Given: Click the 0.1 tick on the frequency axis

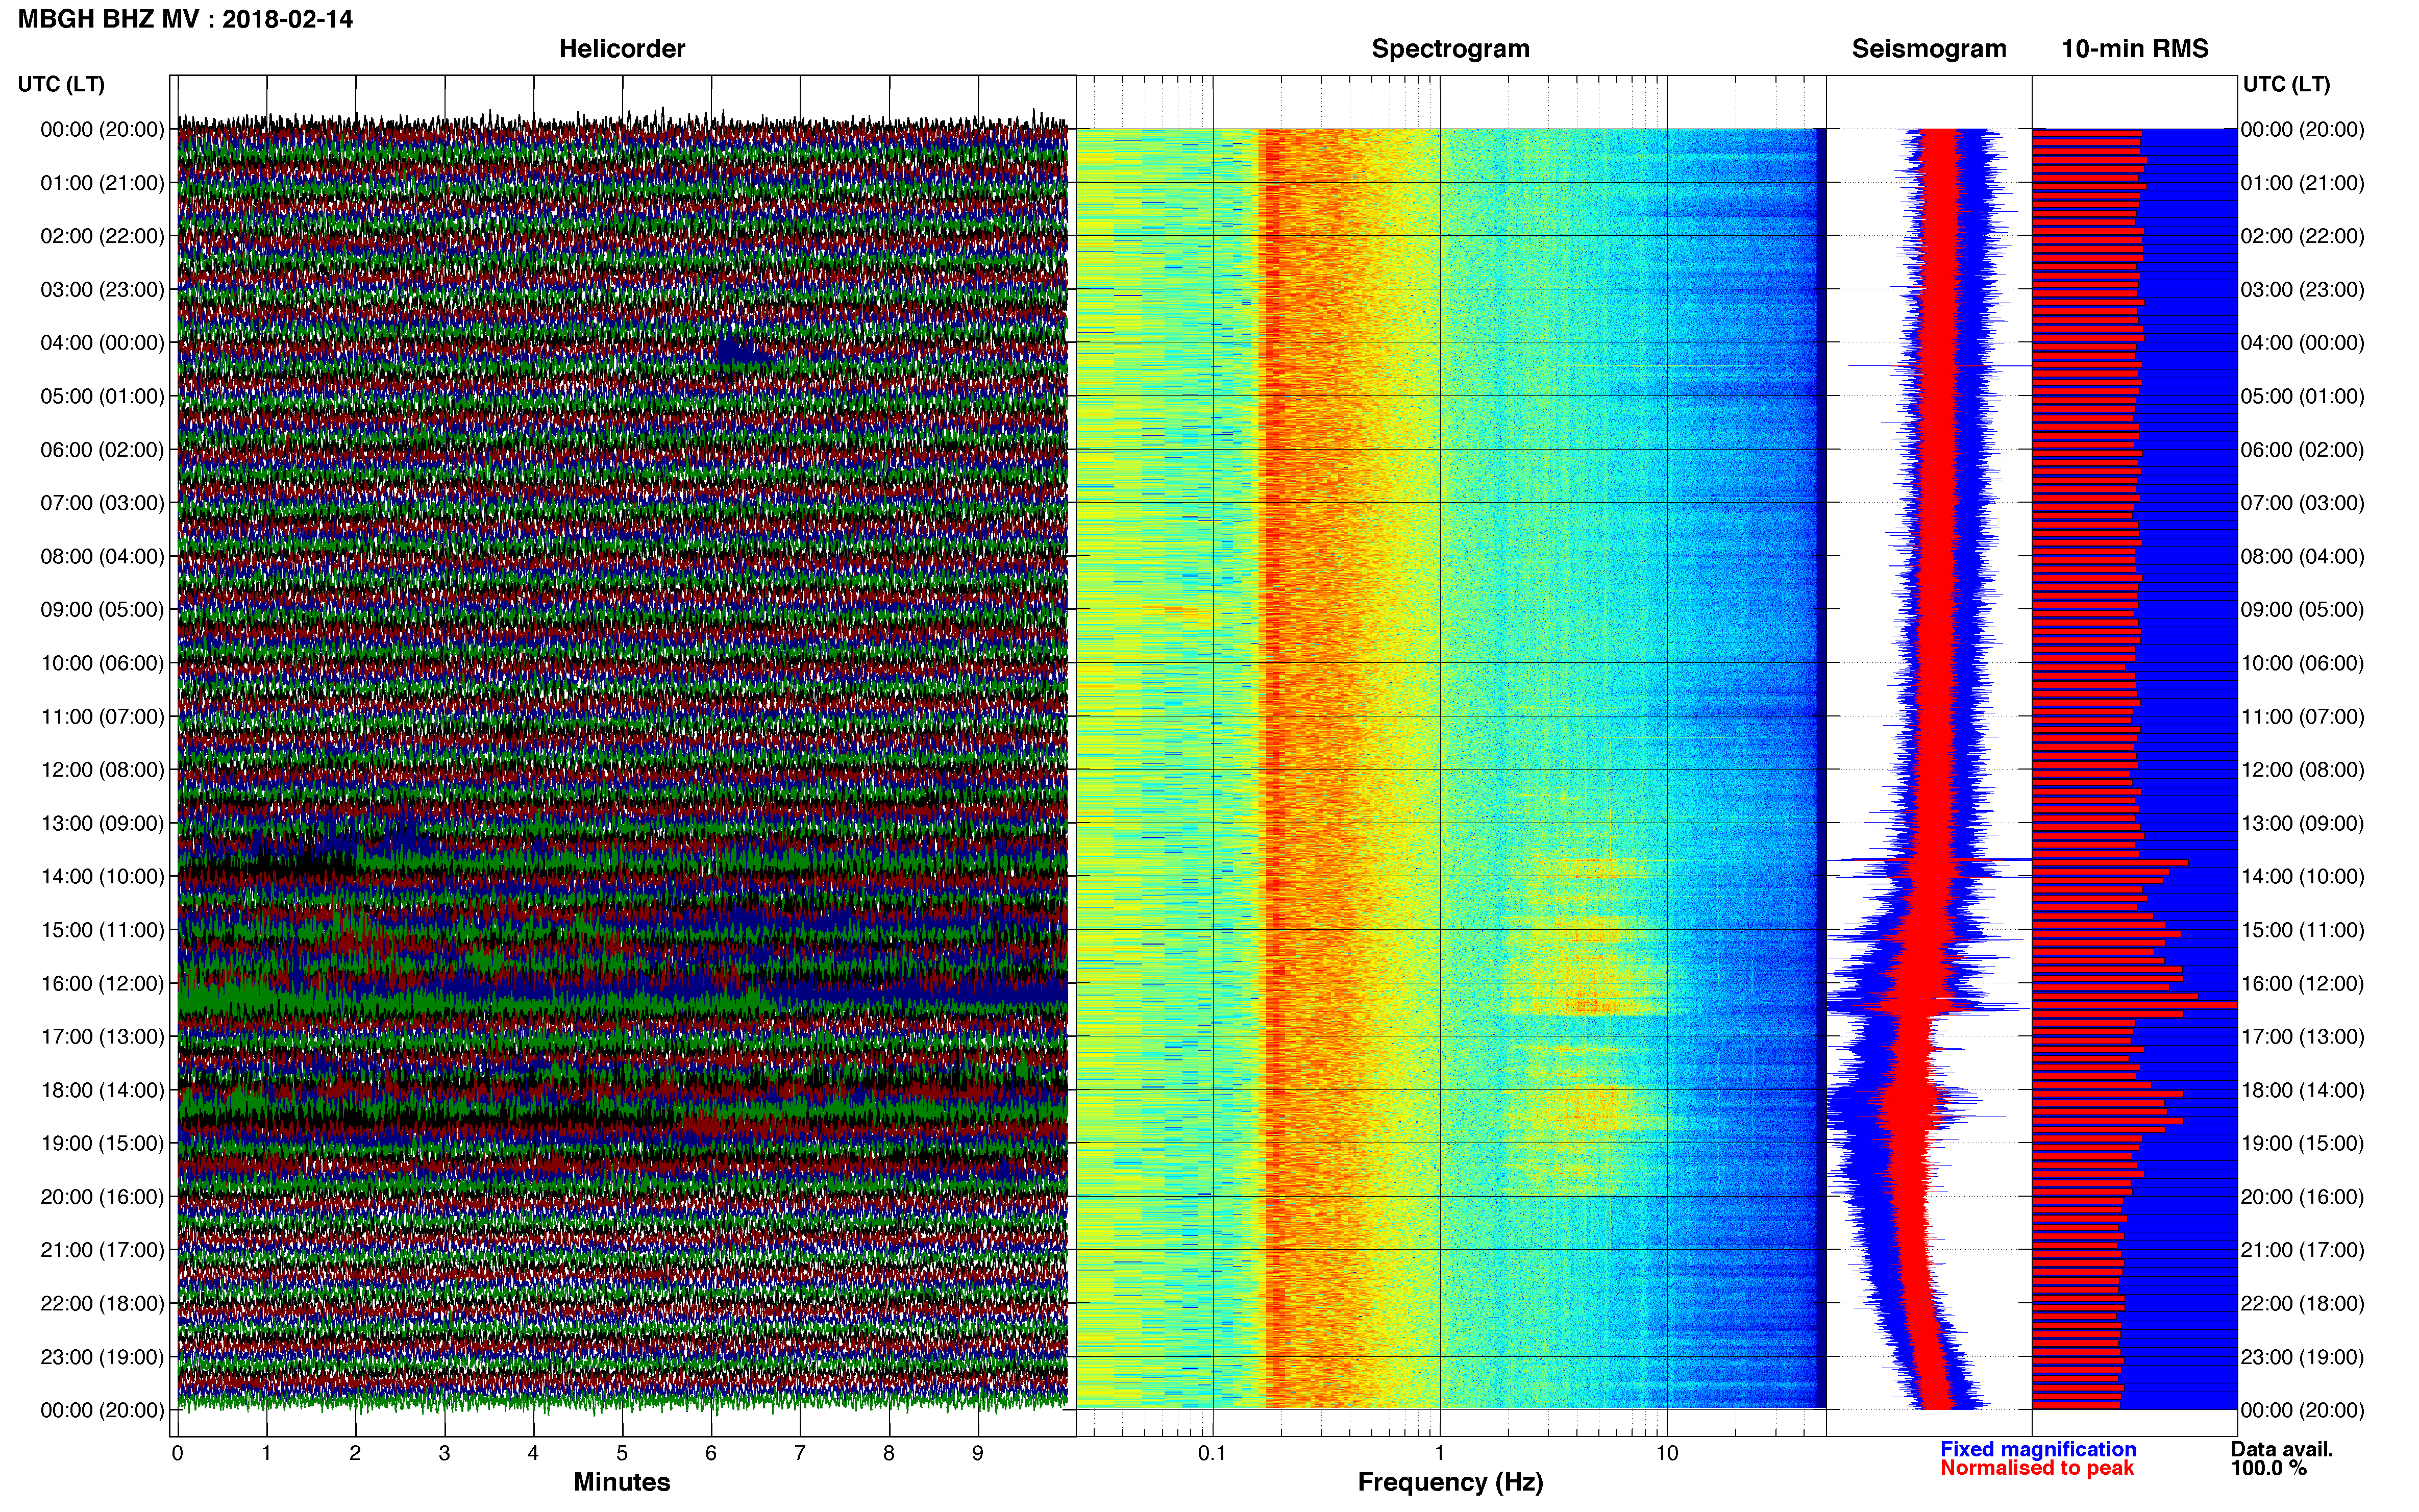Looking at the screenshot, I should point(1212,1453).
